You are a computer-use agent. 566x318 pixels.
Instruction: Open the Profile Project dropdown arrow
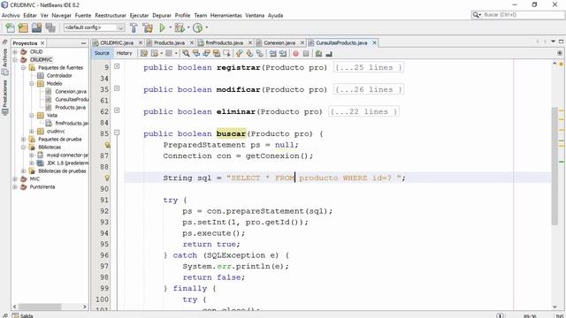[x=206, y=27]
